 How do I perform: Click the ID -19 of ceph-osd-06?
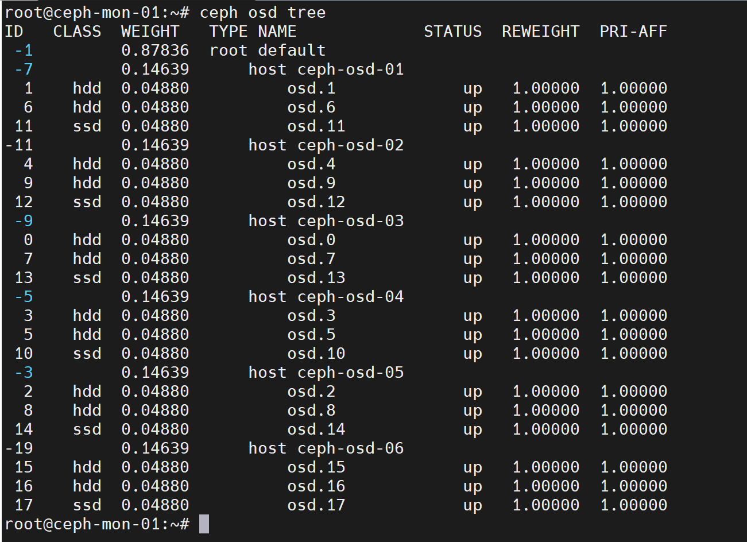(x=19, y=448)
